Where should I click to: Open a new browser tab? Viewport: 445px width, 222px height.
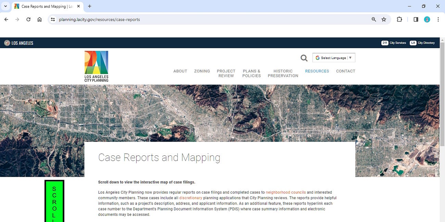pos(90,6)
